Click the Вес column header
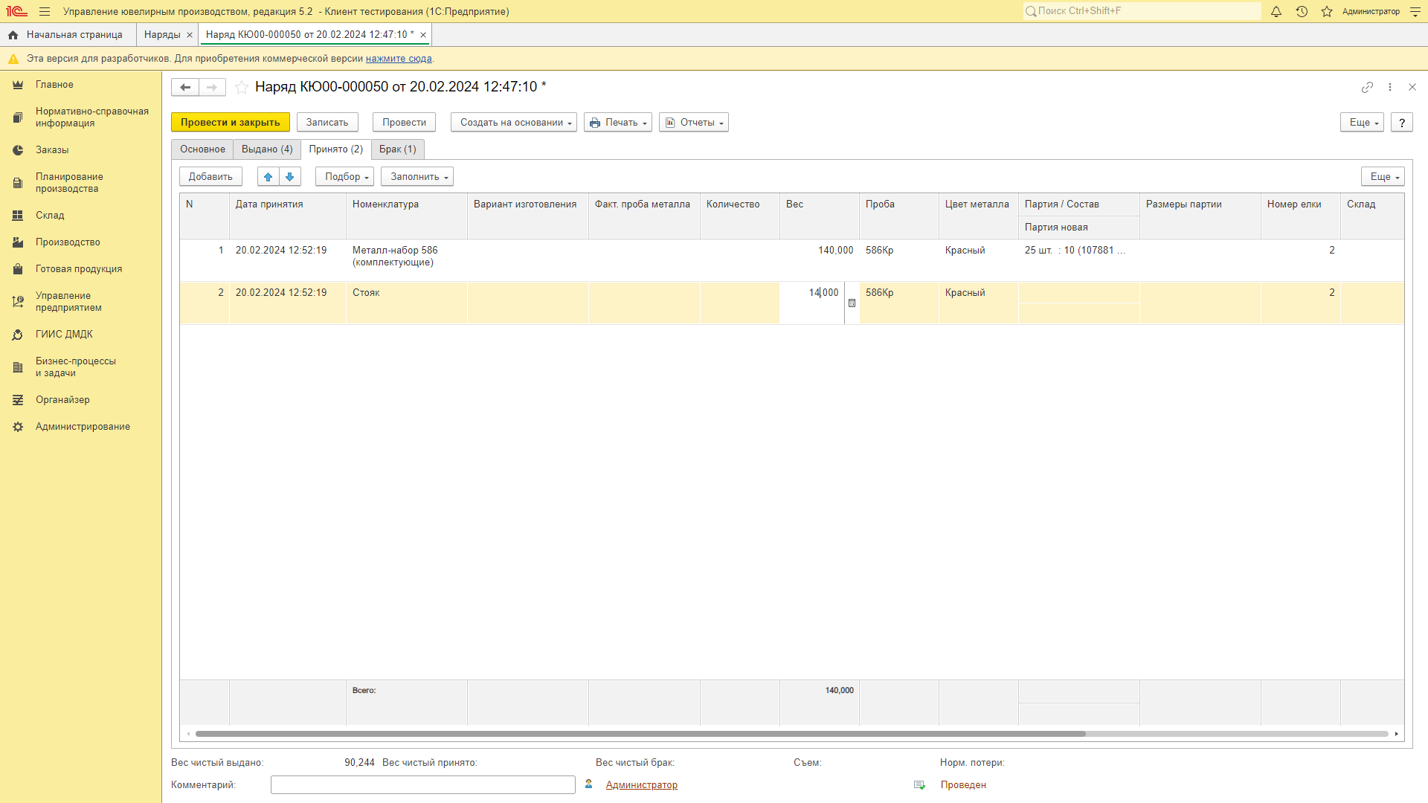The image size is (1428, 803). [820, 216]
